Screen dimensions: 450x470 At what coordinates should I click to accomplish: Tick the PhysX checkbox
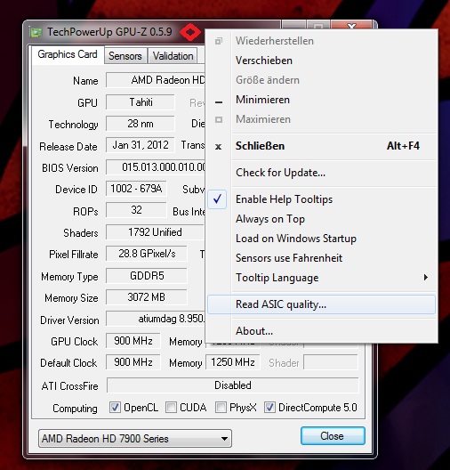point(221,407)
